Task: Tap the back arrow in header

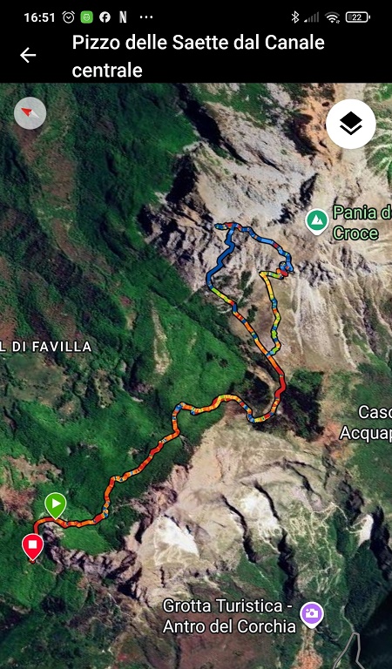Action: point(28,55)
